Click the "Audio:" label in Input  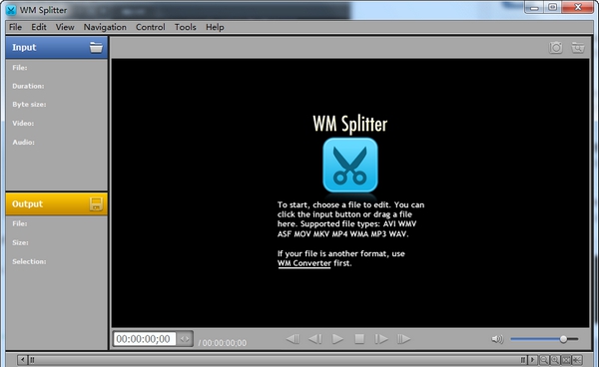pos(23,142)
